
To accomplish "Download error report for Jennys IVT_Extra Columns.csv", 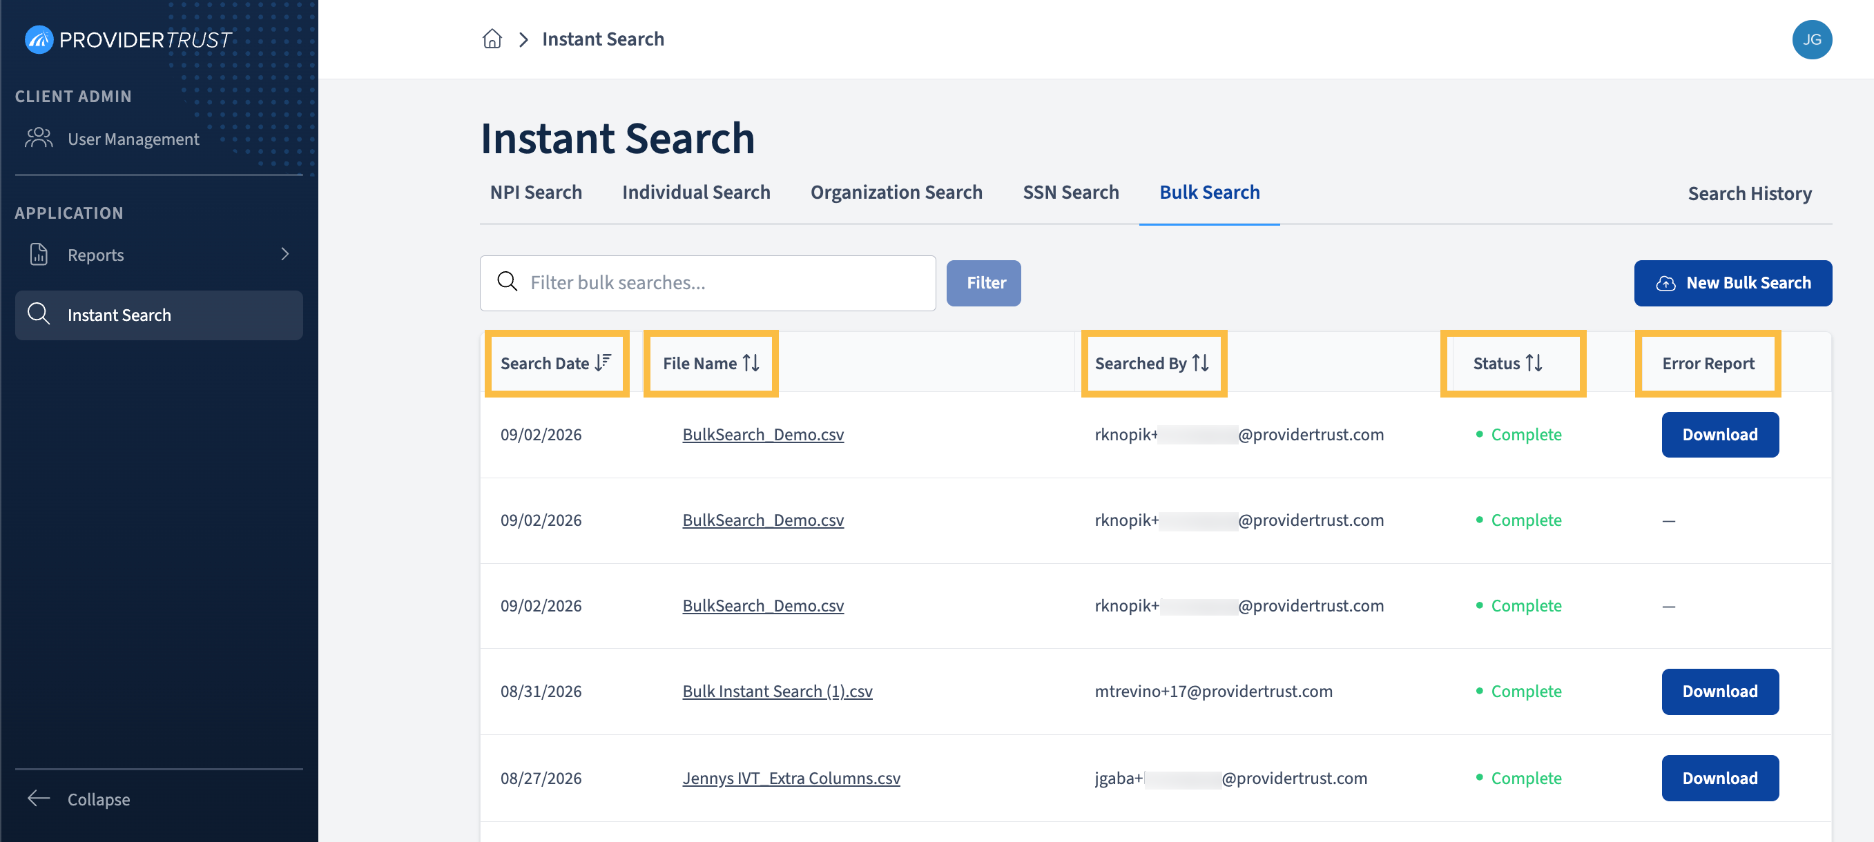I will 1720,778.
